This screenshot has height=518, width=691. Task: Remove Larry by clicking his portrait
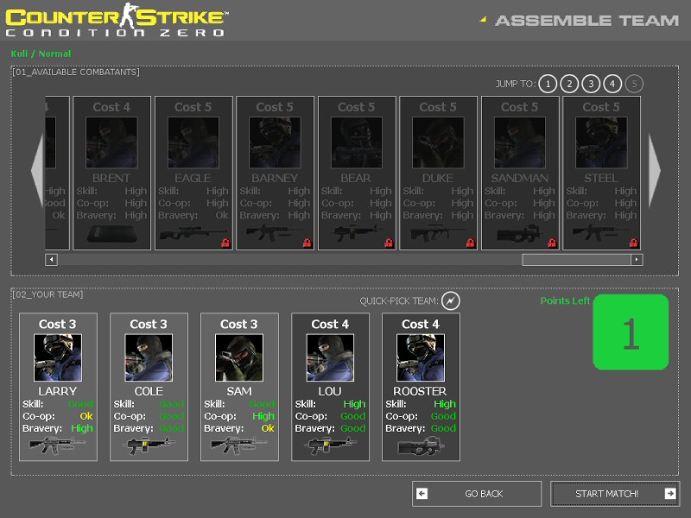(58, 357)
